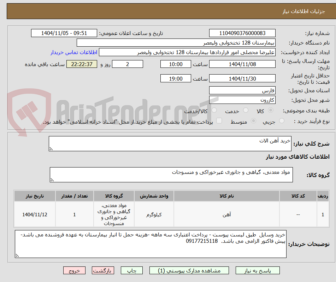Viewport: 336px width, 282px height.
Task: Click the request creator name field
Action: [187, 52]
